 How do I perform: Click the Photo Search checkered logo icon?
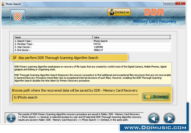pyautogui.click(x=18, y=16)
